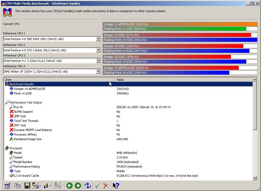Click the color triangle icon beside Rendered Image Size
Viewport: 261px width, 191px height.
[12, 139]
